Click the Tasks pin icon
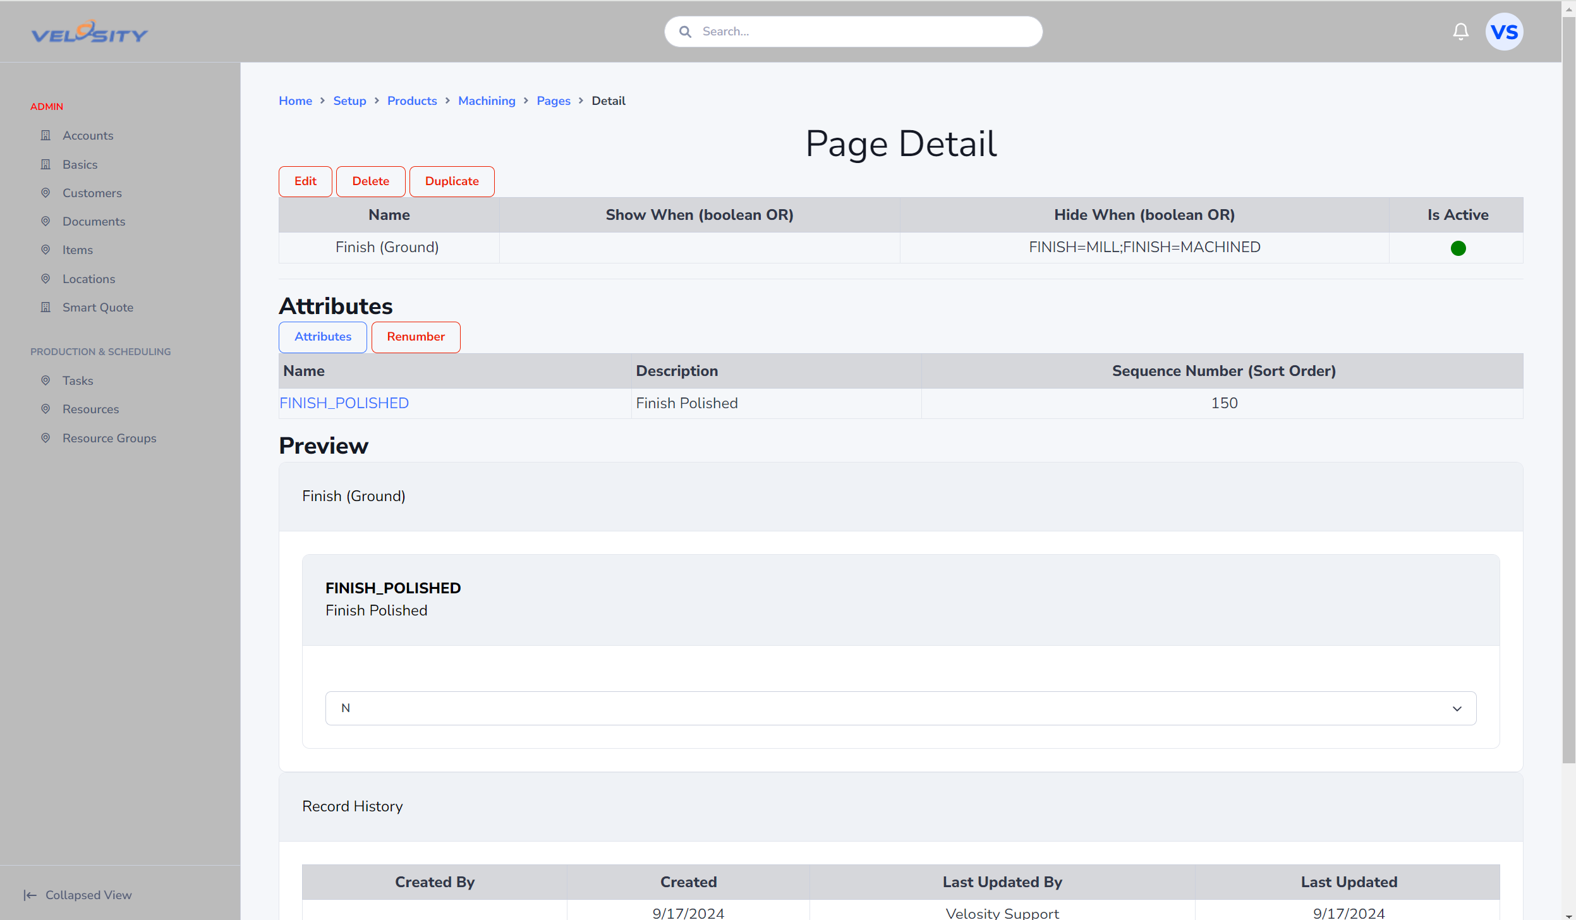1576x920 pixels. point(45,380)
